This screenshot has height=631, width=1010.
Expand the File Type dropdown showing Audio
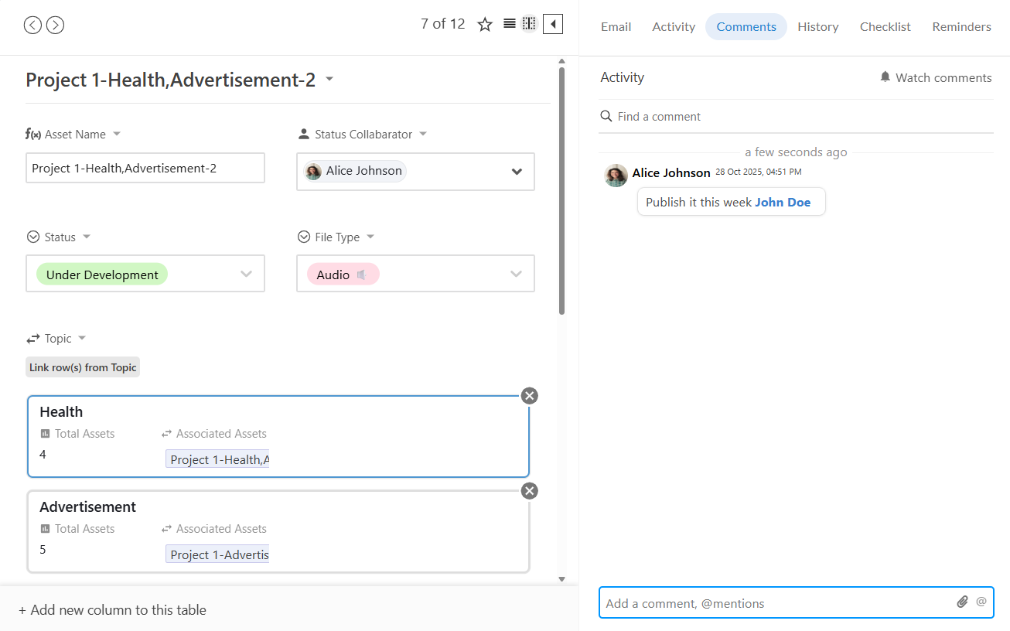(516, 275)
